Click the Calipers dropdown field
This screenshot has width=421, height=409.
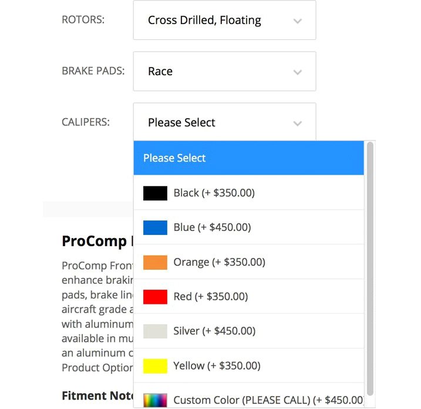pyautogui.click(x=224, y=123)
